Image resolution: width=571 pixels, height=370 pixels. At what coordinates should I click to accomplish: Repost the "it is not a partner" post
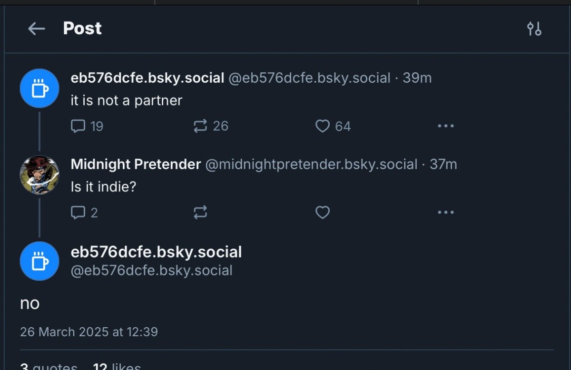click(x=200, y=126)
